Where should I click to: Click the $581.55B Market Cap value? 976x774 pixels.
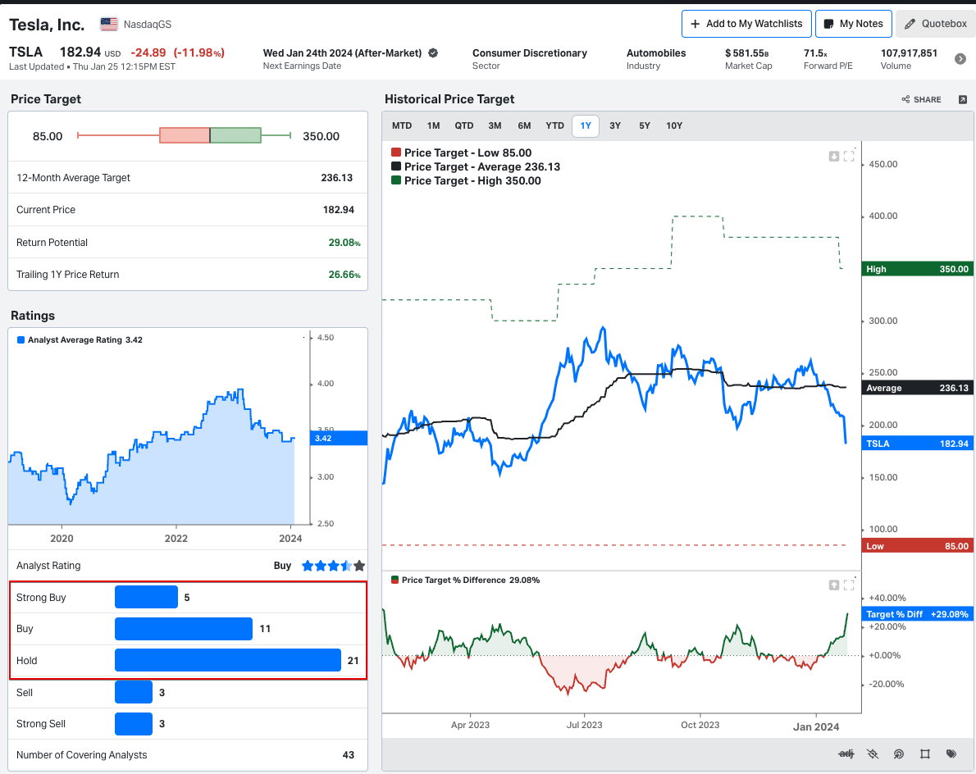point(747,53)
